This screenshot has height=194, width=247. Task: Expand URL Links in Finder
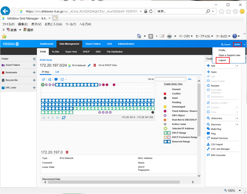point(34,88)
